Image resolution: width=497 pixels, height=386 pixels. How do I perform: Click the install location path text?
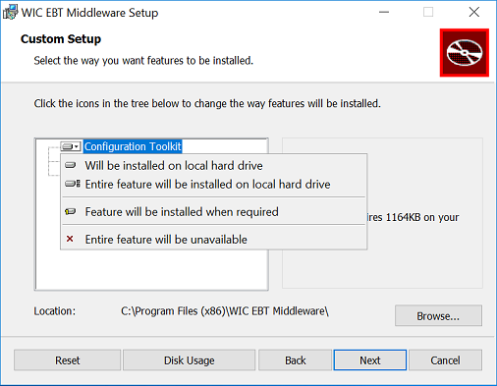coord(225,311)
